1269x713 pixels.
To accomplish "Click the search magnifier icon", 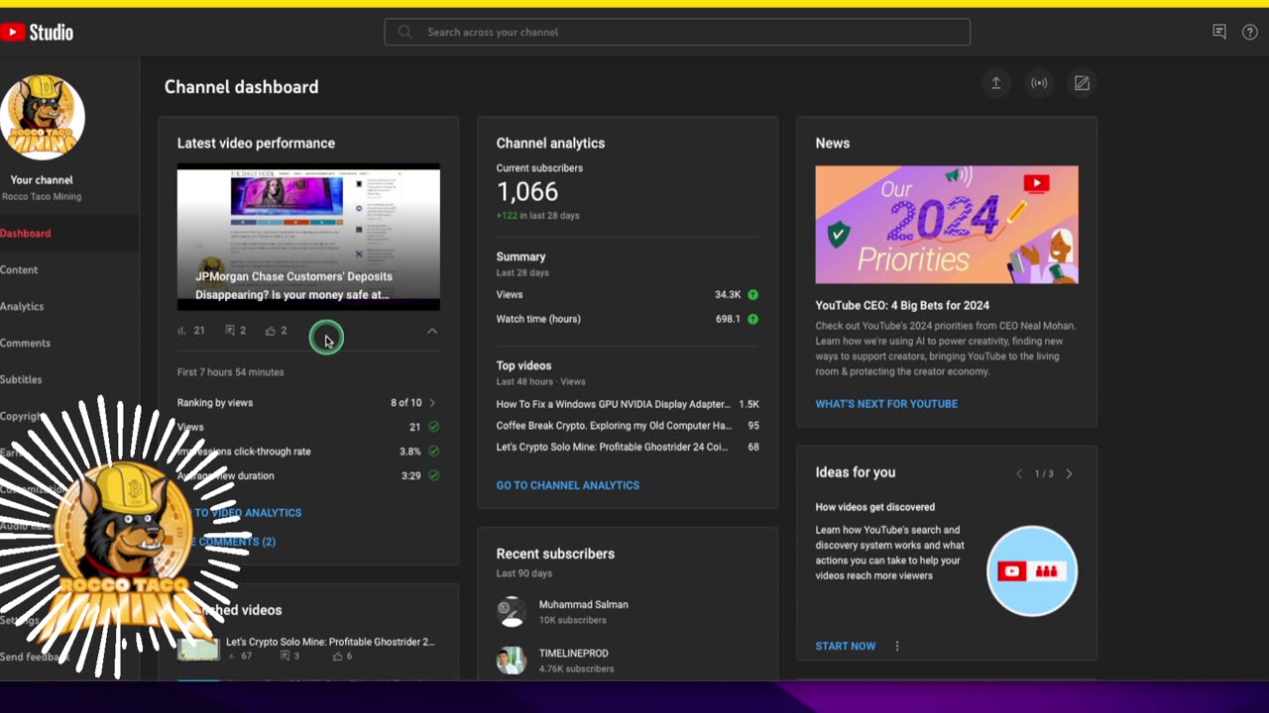I will click(404, 32).
